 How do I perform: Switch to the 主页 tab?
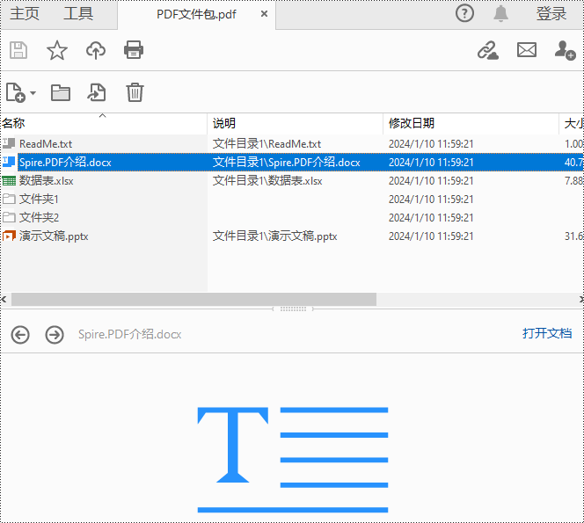pyautogui.click(x=25, y=14)
